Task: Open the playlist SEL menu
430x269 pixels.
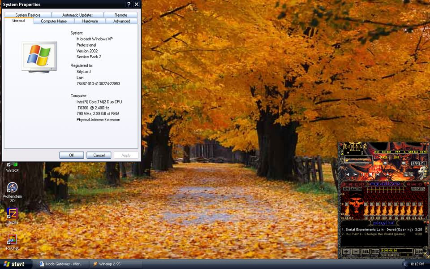Action: coord(365,252)
